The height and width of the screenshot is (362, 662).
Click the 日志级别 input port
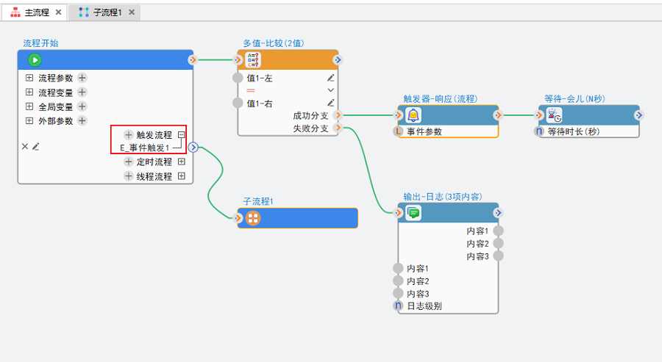click(x=398, y=305)
